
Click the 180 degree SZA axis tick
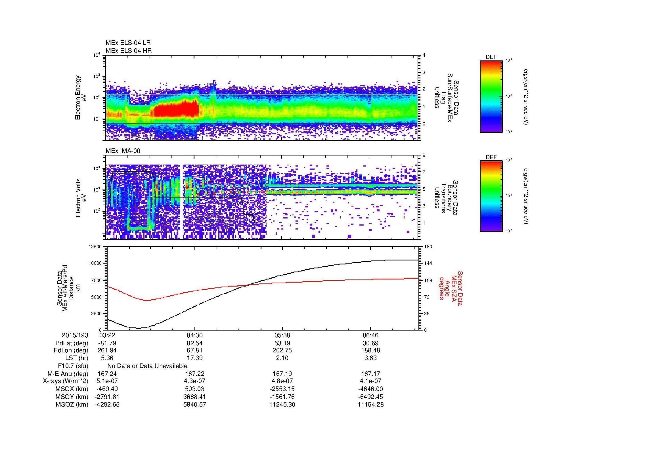(x=428, y=247)
